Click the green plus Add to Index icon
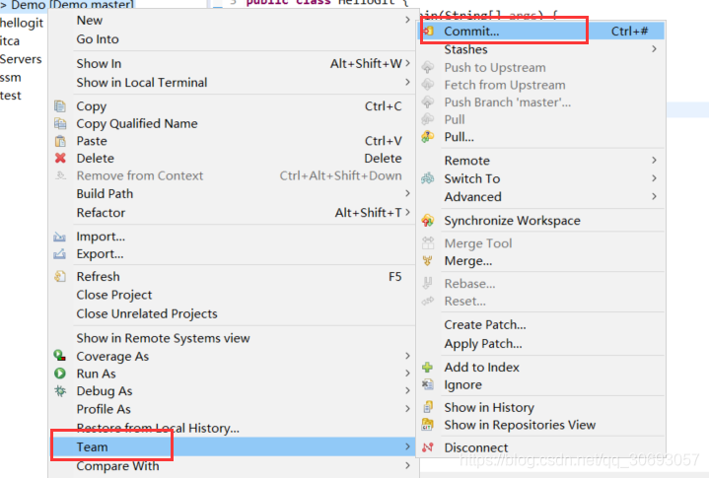Viewport: 709px width, 478px height. pyautogui.click(x=428, y=368)
